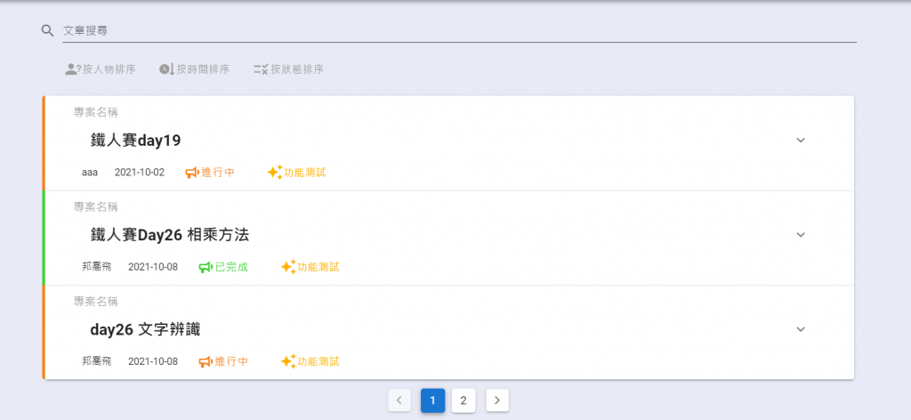Expand the 鐵人賽day19 project card
Image resolution: width=911 pixels, height=420 pixels.
tap(800, 140)
